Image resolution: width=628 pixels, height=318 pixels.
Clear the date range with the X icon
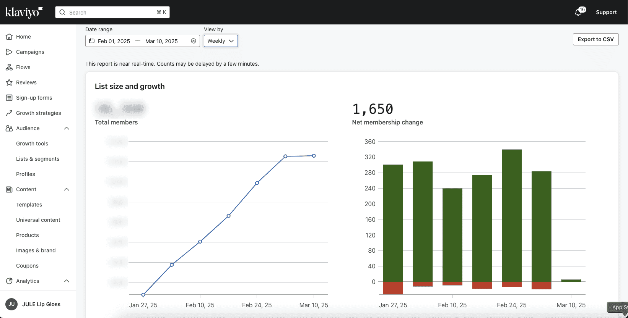click(x=194, y=41)
